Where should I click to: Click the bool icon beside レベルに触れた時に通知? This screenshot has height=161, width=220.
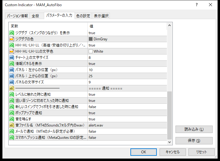point(12,95)
